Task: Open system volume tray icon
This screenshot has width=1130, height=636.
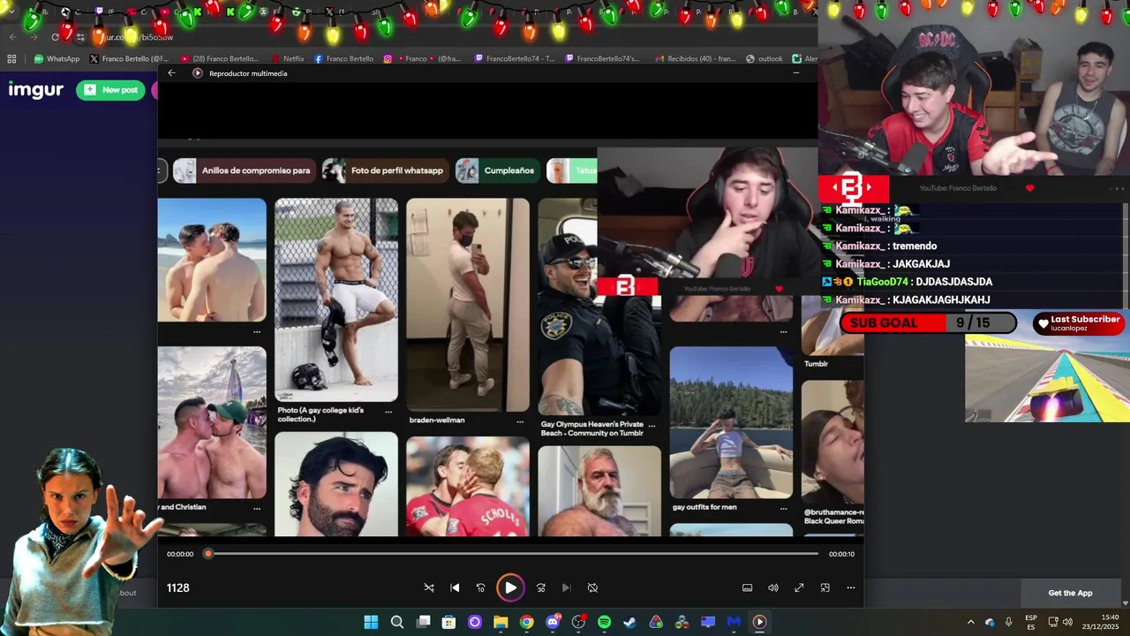Action: pos(1067,622)
